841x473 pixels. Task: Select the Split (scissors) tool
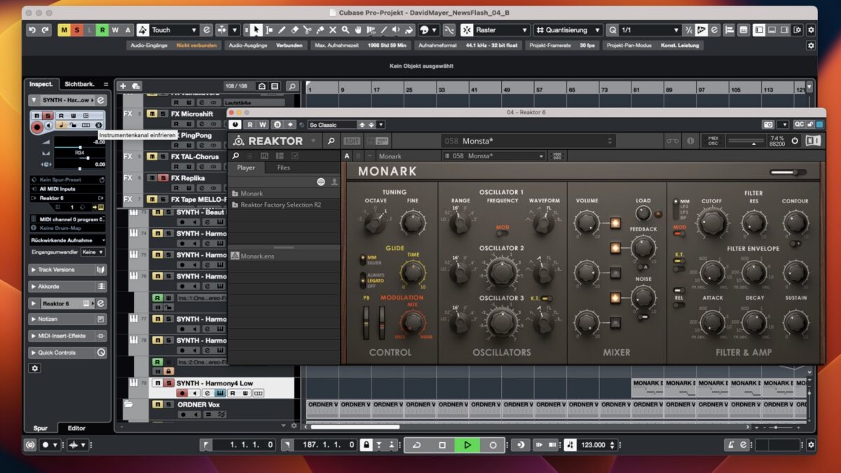pos(308,30)
